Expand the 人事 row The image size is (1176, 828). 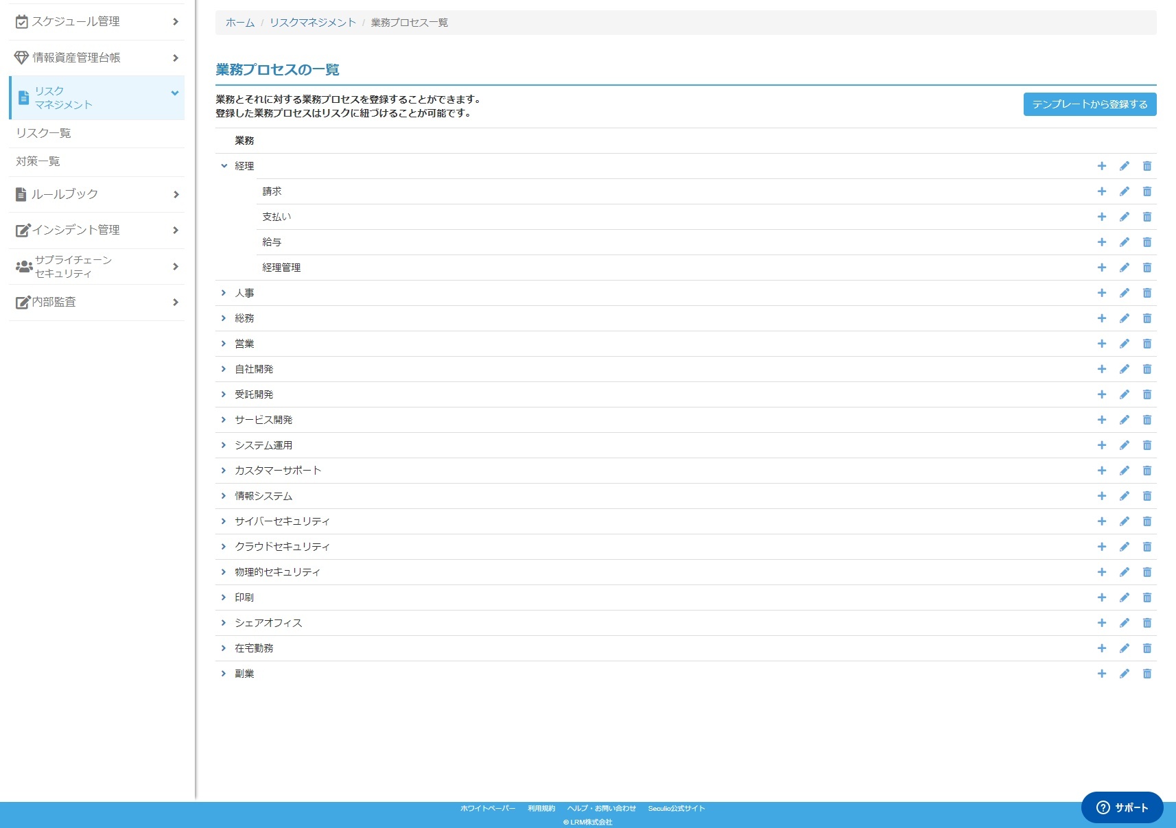click(x=224, y=293)
